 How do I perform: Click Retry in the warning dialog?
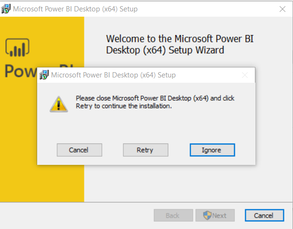[x=145, y=150]
